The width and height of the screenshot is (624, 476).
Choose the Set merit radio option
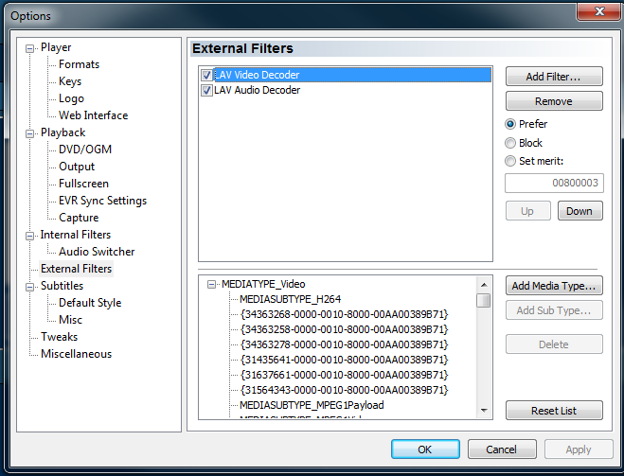(x=511, y=161)
